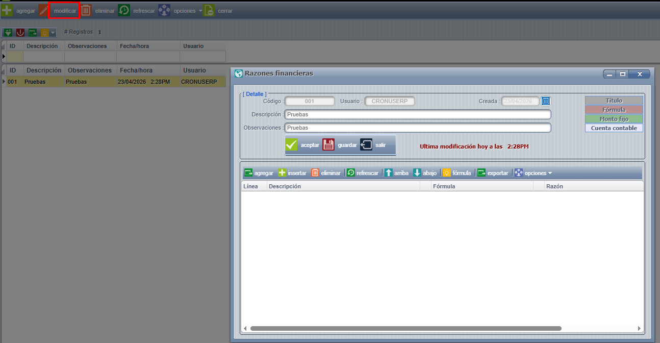Click the row indicator arrow beside 001
This screenshot has width=660, height=343.
coord(4,82)
